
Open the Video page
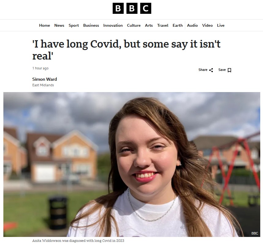(207, 25)
